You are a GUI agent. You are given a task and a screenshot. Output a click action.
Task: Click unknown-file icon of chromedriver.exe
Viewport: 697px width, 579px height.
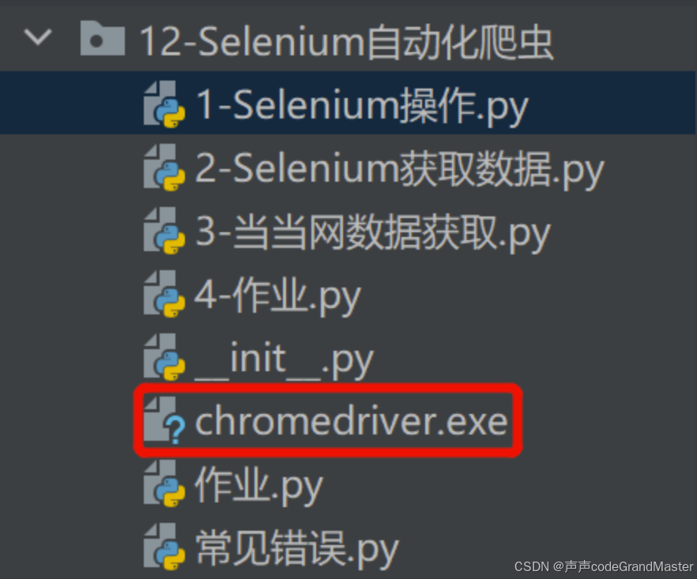pos(164,420)
